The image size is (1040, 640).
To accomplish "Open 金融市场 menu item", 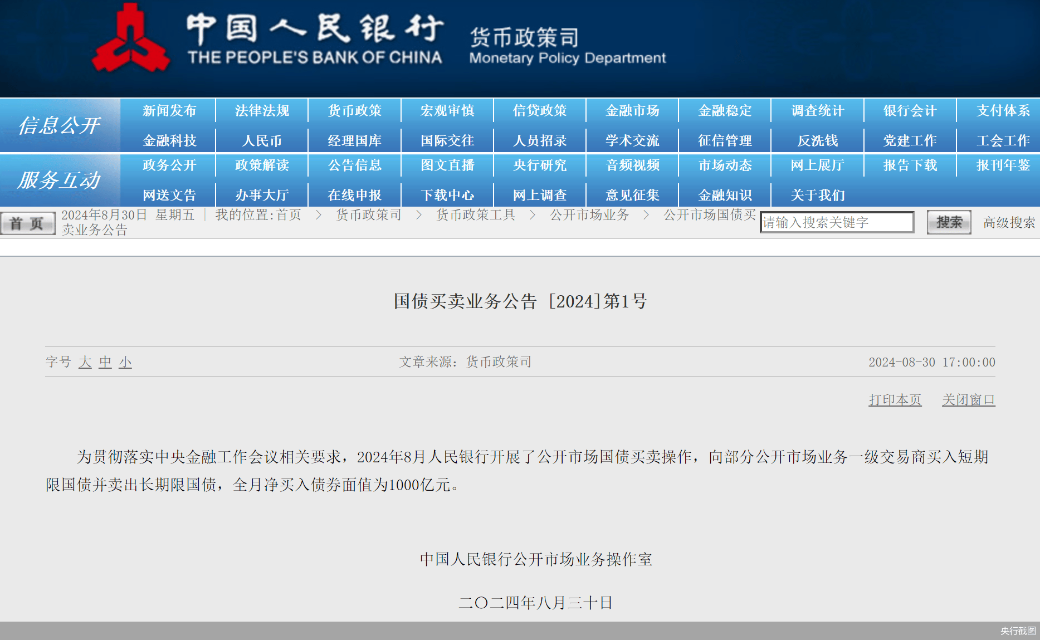I will pyautogui.click(x=632, y=111).
